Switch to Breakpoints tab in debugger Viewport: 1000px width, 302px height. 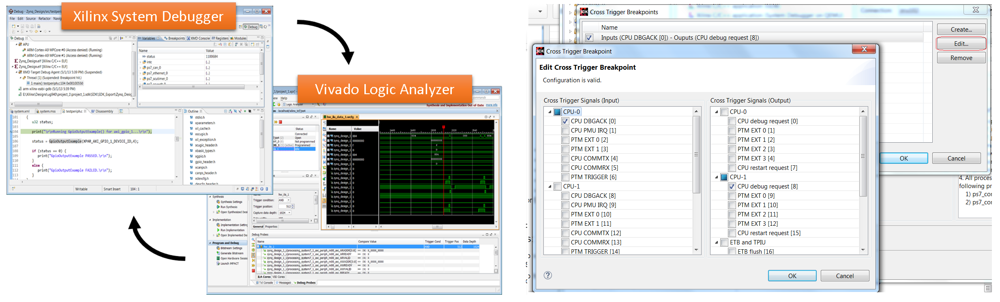point(175,39)
